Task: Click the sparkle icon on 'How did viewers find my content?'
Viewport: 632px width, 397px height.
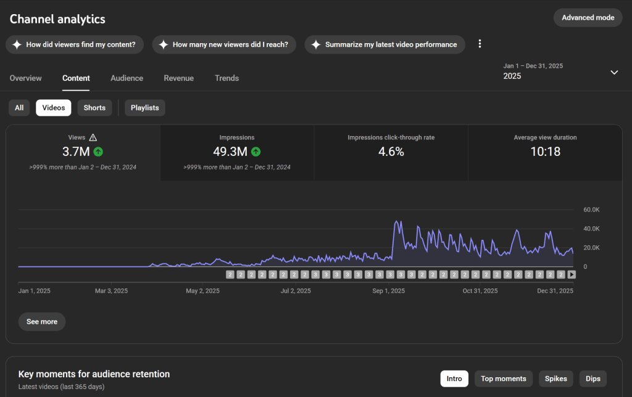Action: 17,44
